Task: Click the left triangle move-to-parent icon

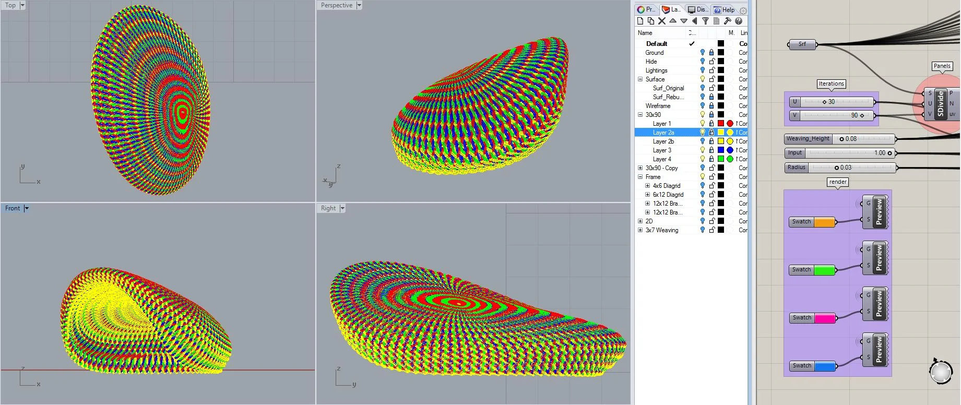Action: (x=694, y=21)
